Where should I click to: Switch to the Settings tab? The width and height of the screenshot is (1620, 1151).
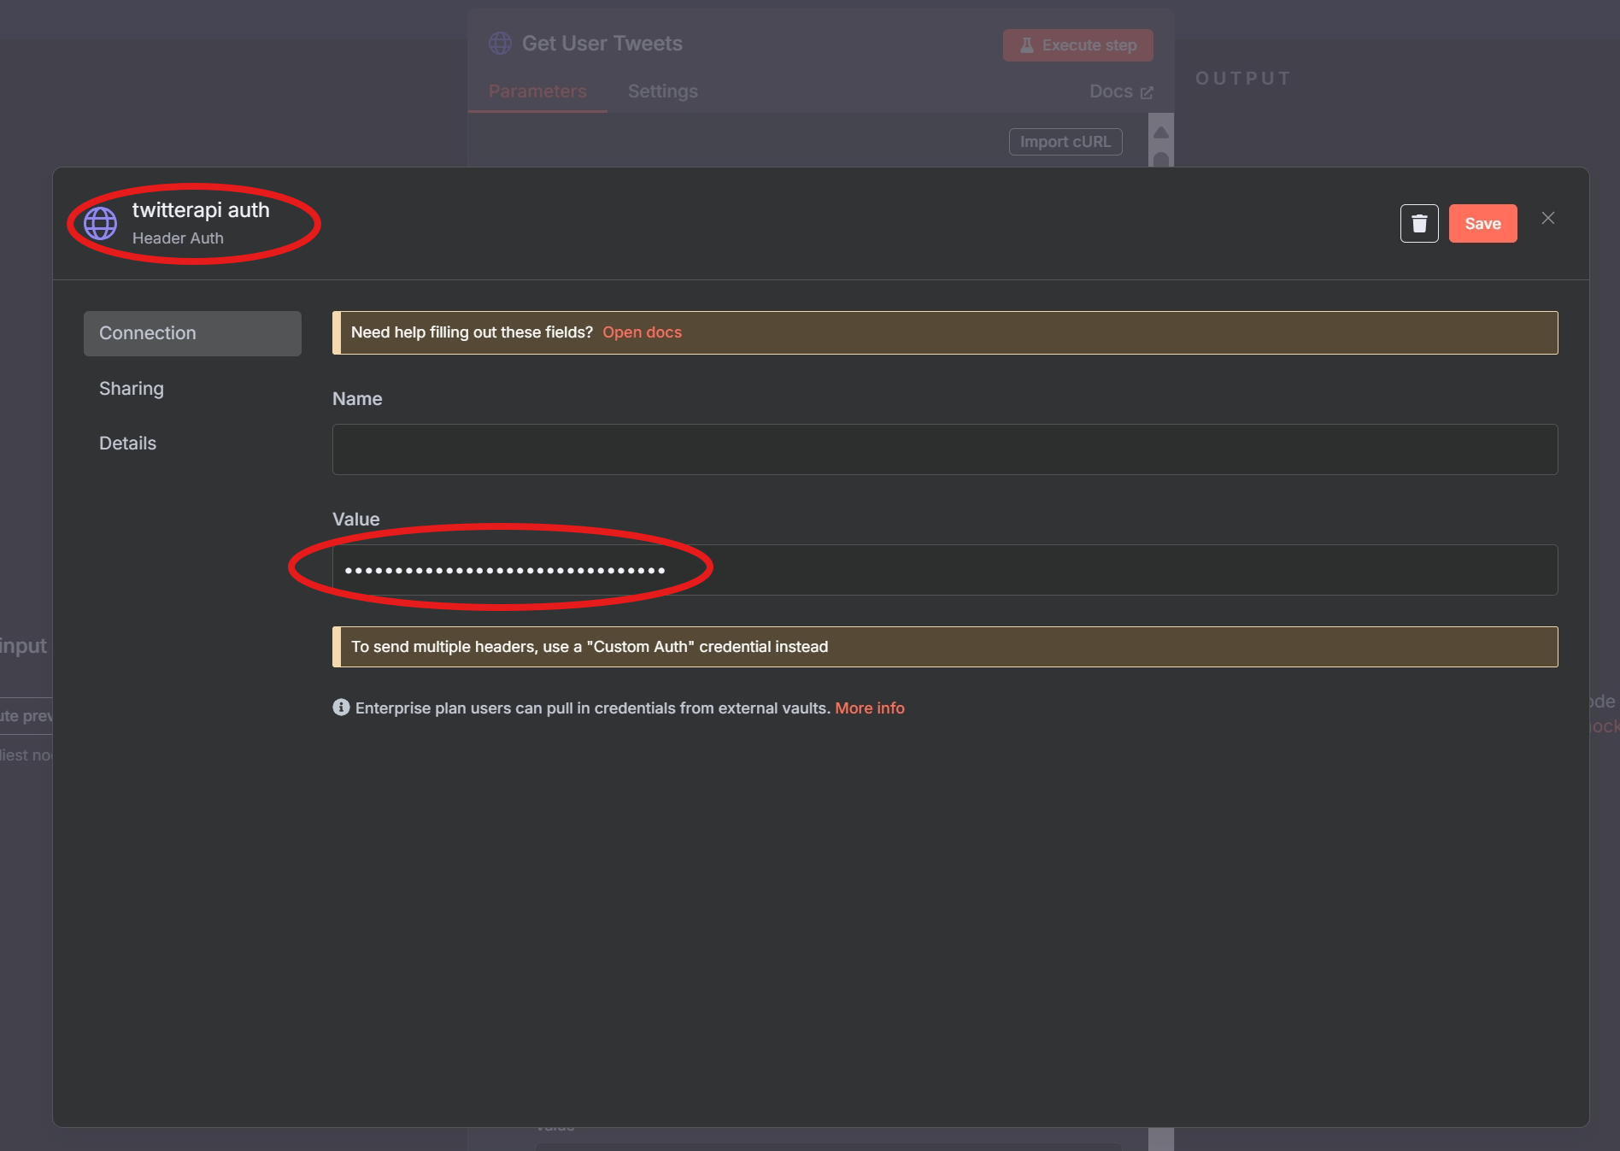pos(662,91)
